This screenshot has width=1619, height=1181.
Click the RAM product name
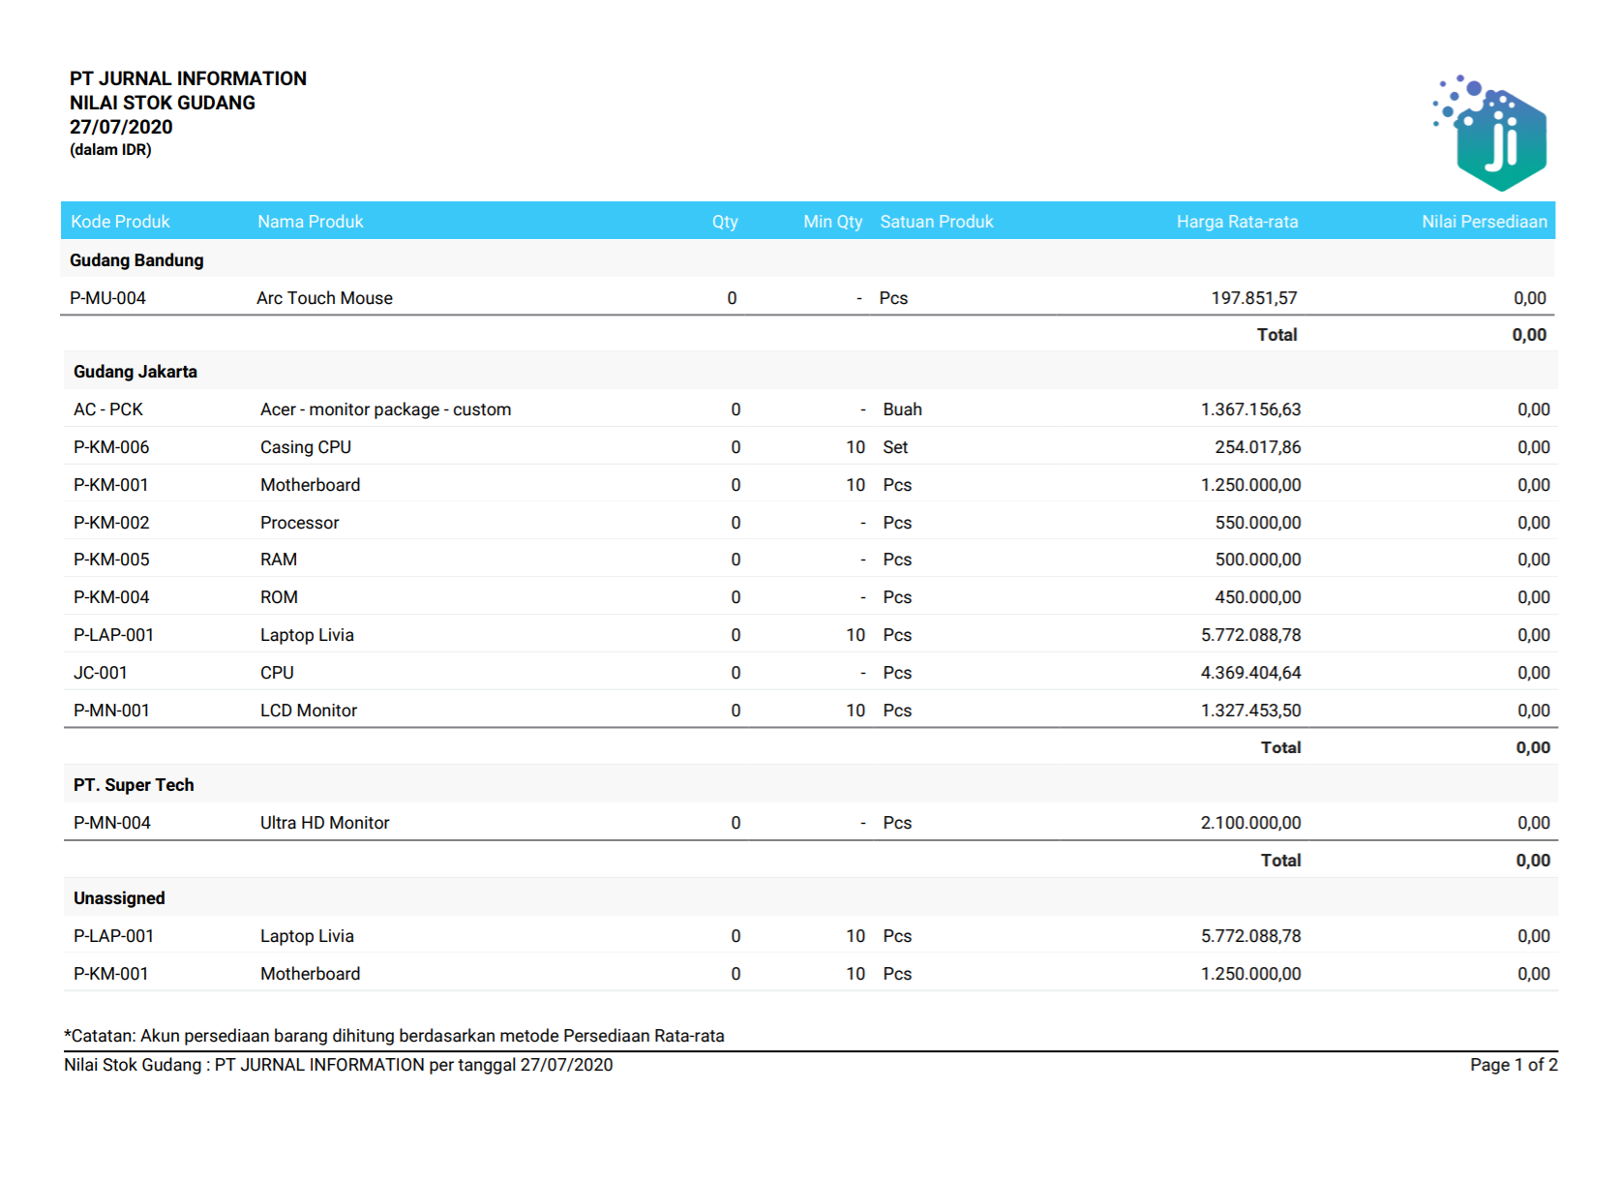click(x=279, y=560)
